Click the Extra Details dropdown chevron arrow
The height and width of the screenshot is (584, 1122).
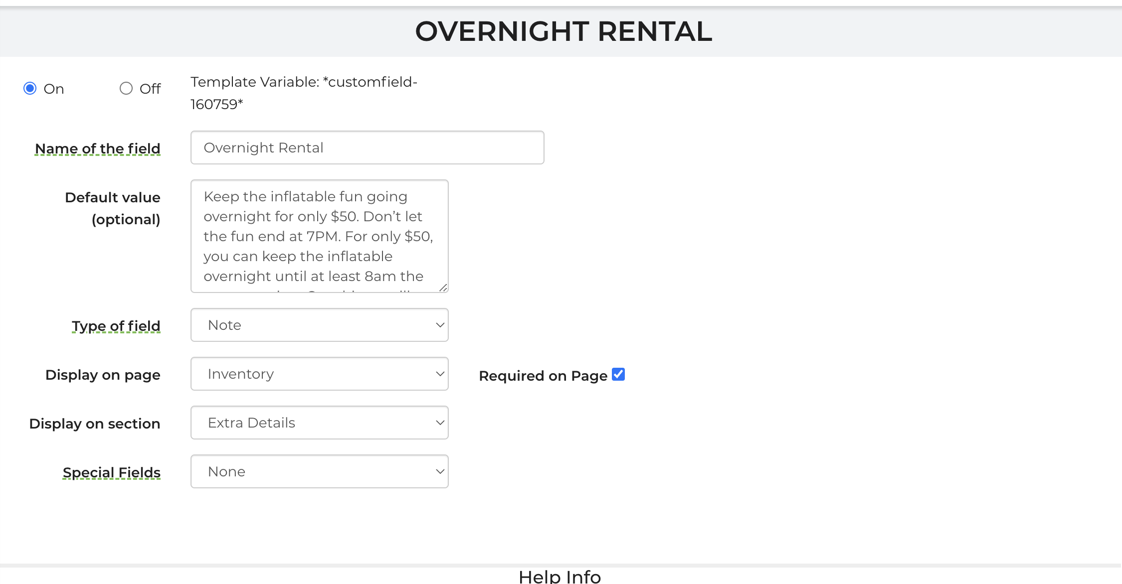click(x=440, y=423)
